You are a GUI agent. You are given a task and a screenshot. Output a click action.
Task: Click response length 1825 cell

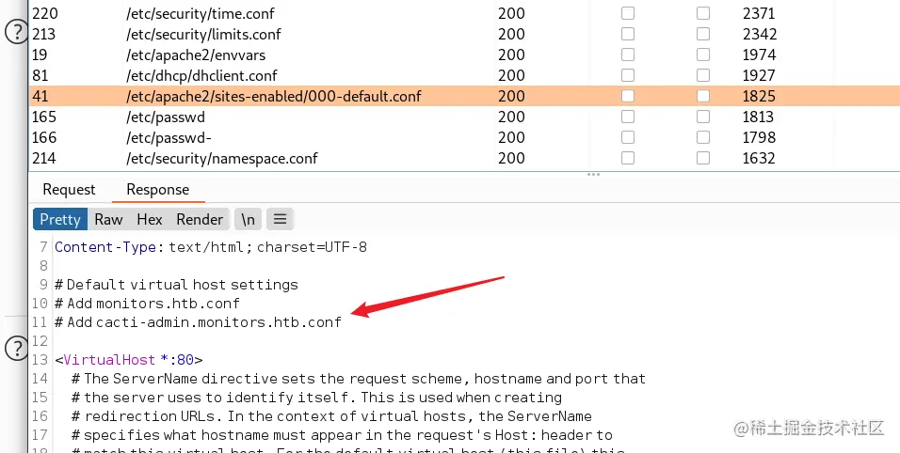pos(759,96)
